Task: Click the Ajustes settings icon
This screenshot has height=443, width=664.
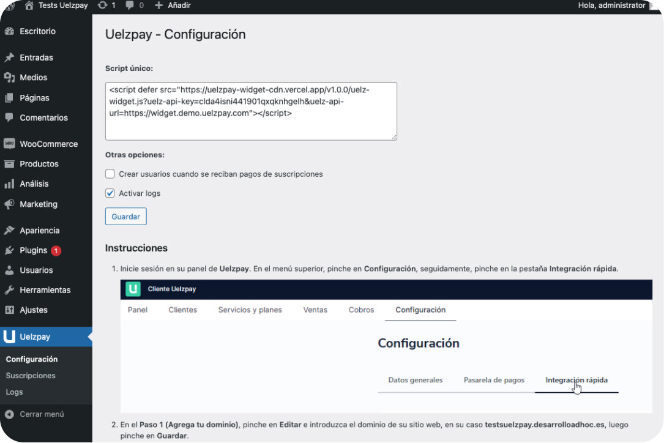Action: [9, 310]
